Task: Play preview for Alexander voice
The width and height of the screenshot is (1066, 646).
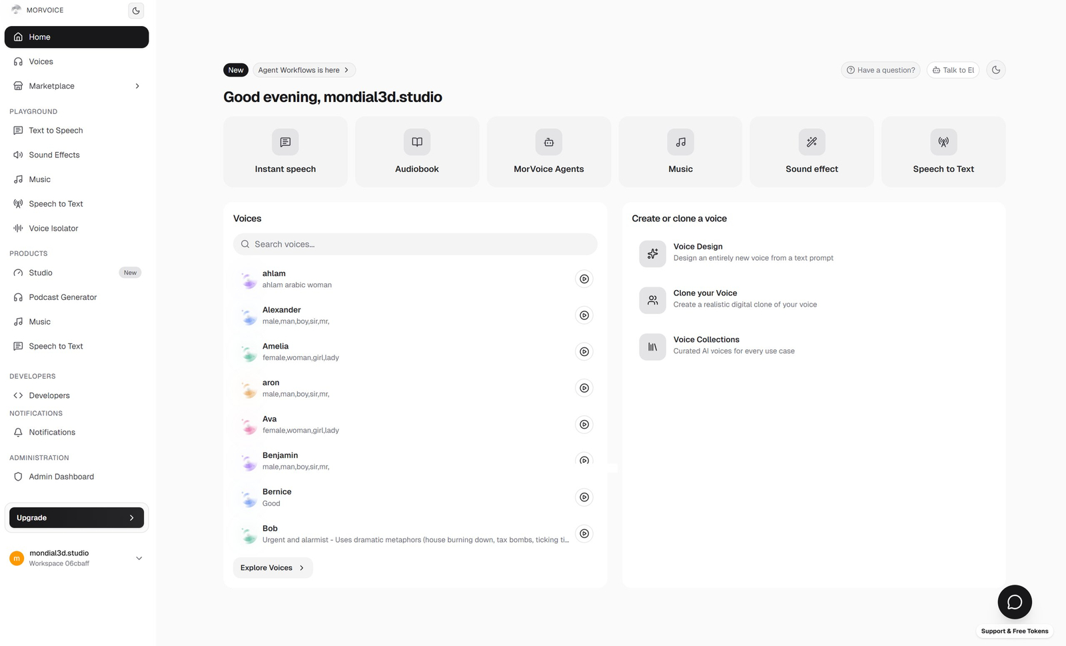Action: click(x=584, y=315)
